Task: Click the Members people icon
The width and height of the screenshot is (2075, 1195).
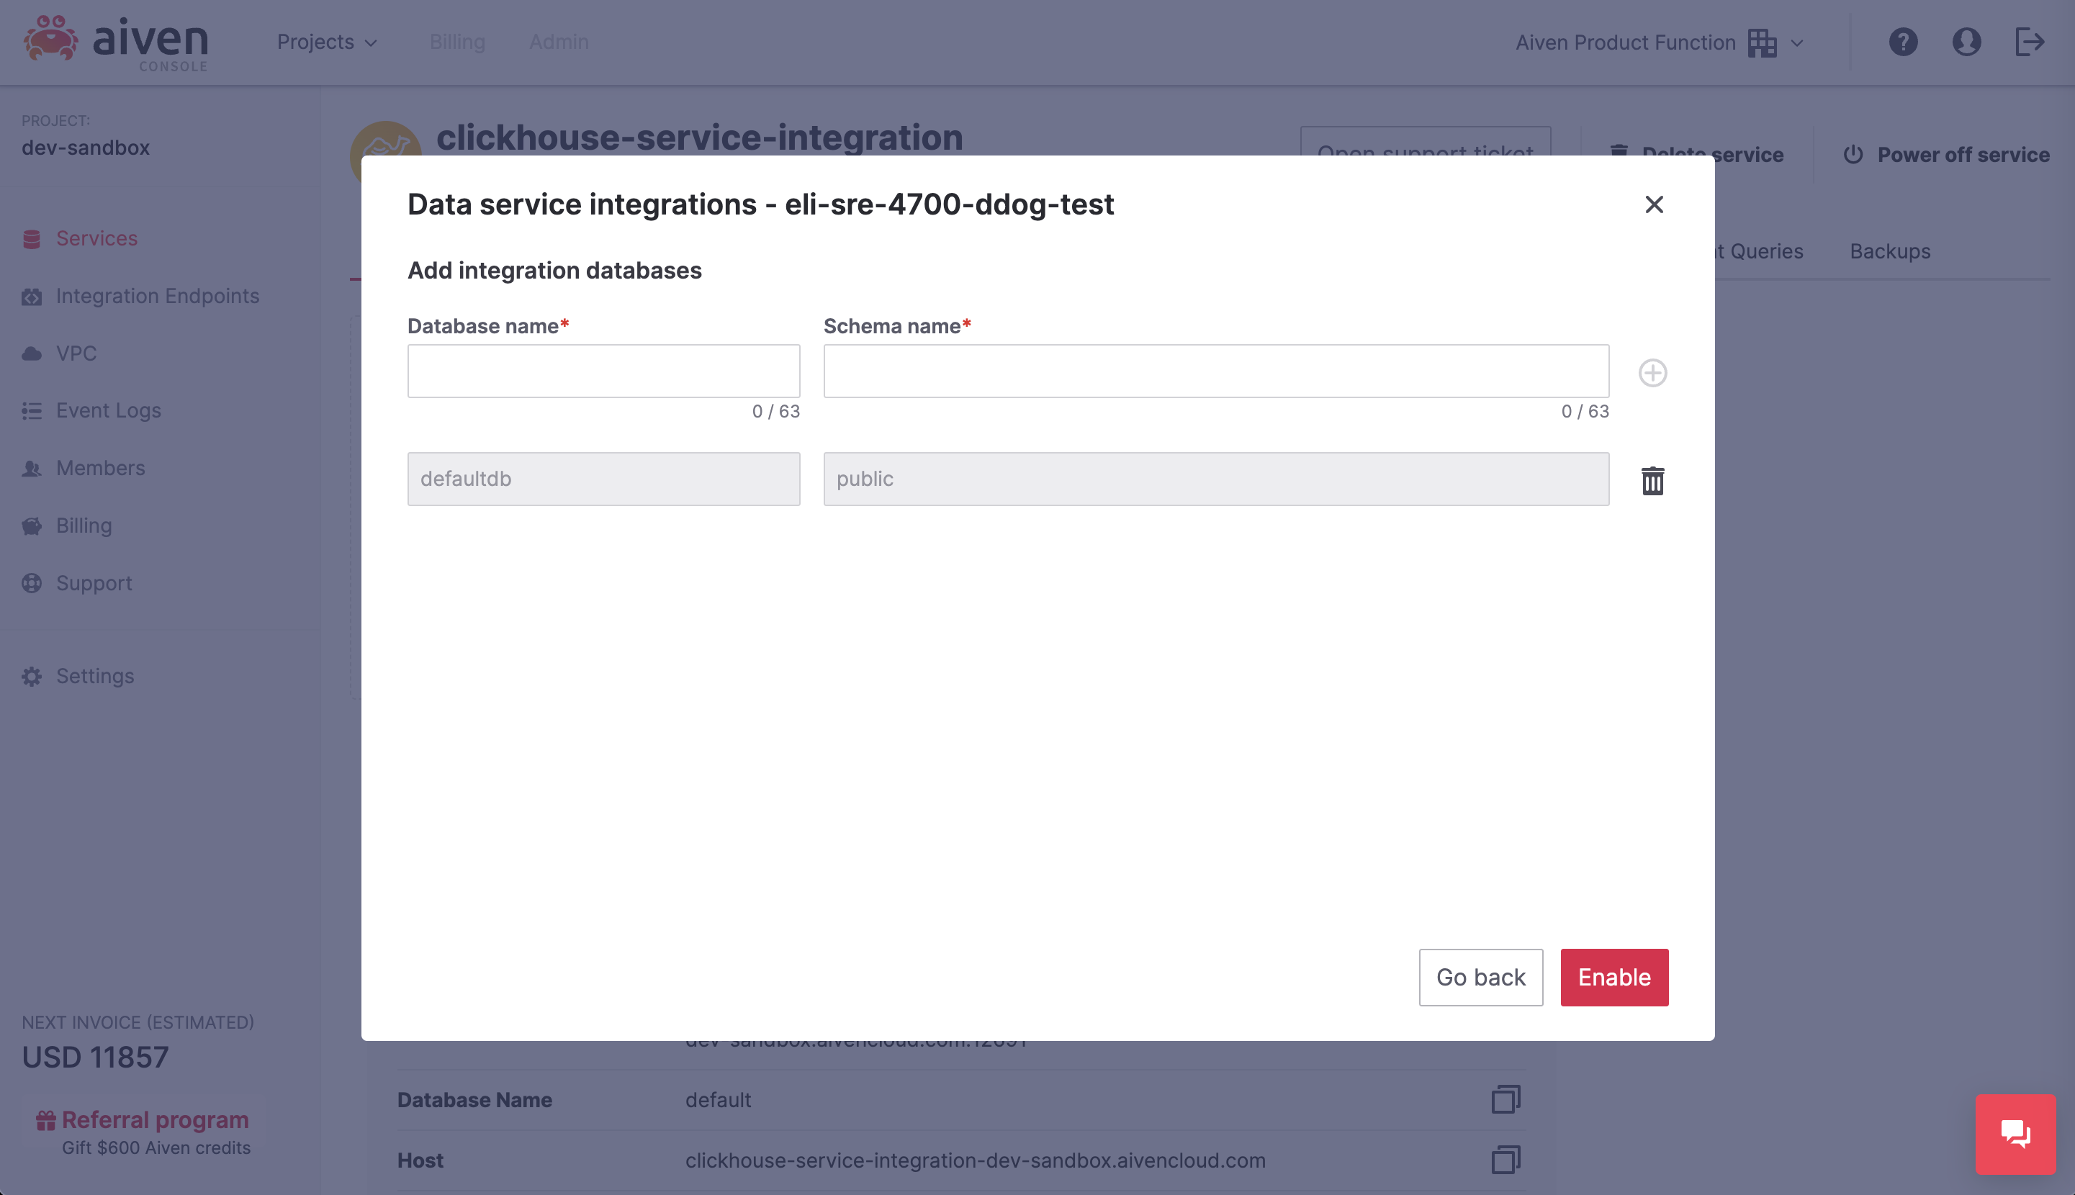Action: coord(31,469)
